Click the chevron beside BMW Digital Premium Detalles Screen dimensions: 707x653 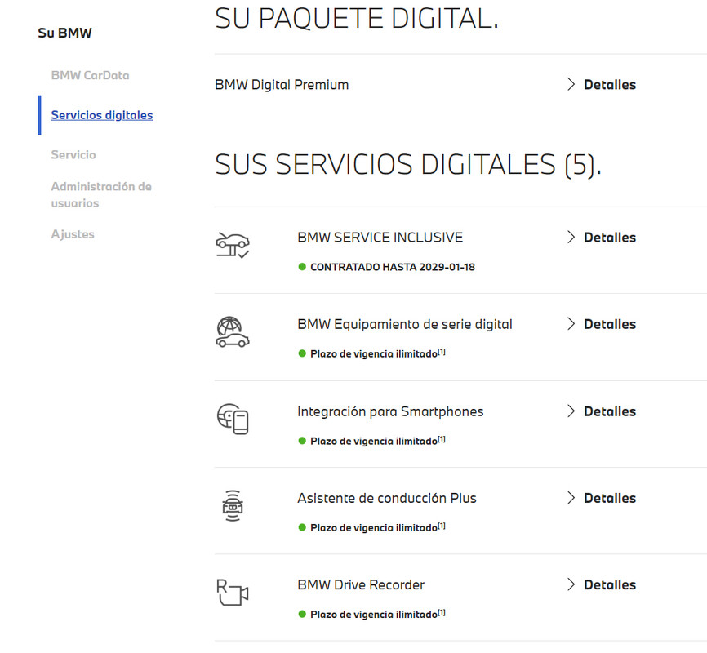(571, 84)
